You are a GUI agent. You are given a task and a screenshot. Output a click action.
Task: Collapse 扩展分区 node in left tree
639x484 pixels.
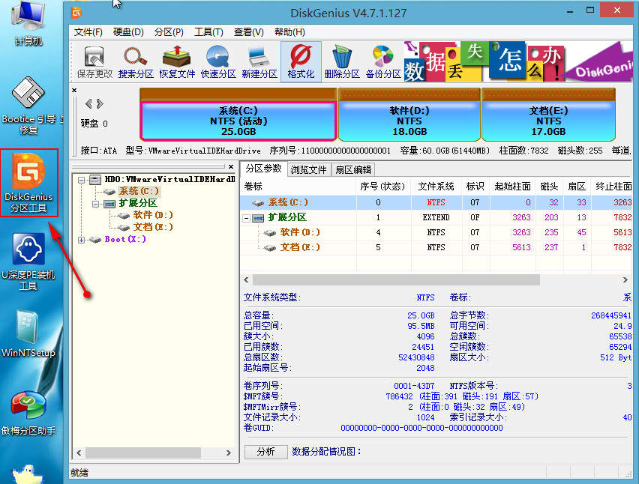click(96, 204)
